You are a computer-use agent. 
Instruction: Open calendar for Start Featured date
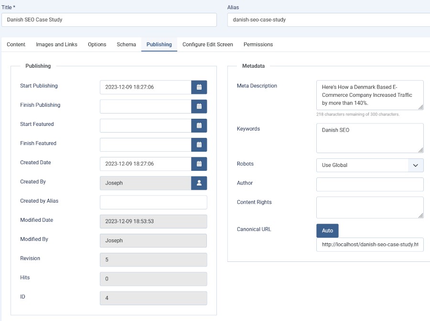[x=199, y=125]
